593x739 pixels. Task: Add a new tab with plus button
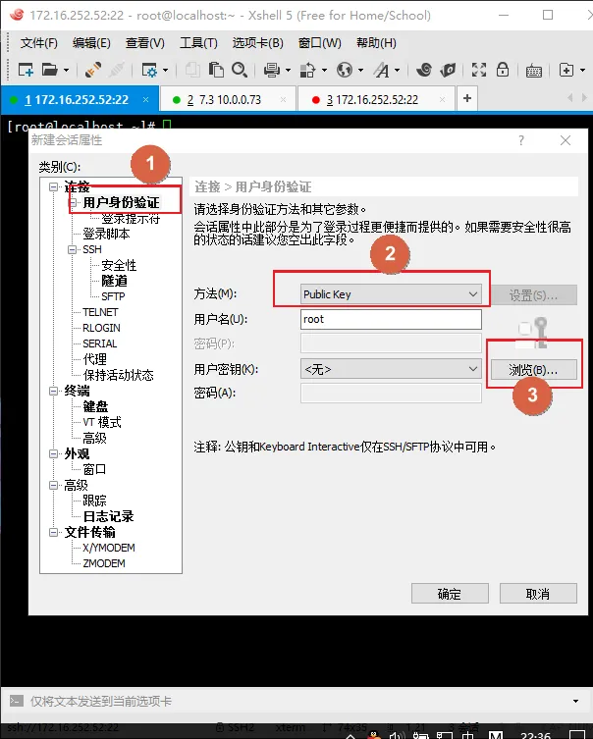click(x=466, y=98)
